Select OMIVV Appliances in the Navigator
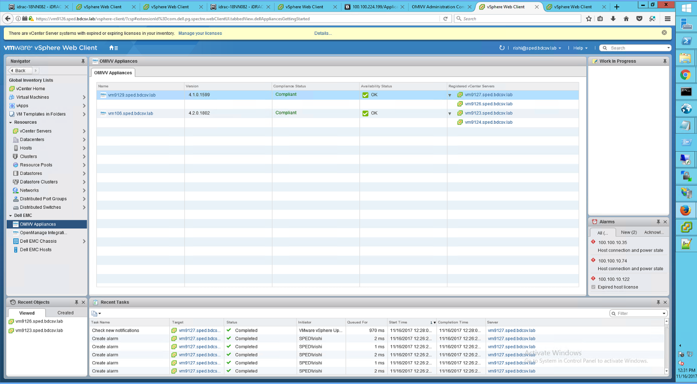The height and width of the screenshot is (384, 697). tap(47, 224)
